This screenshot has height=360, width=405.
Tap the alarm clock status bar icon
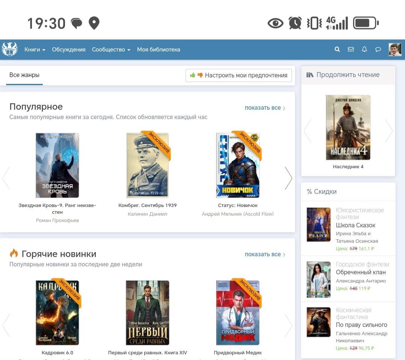[x=295, y=23]
